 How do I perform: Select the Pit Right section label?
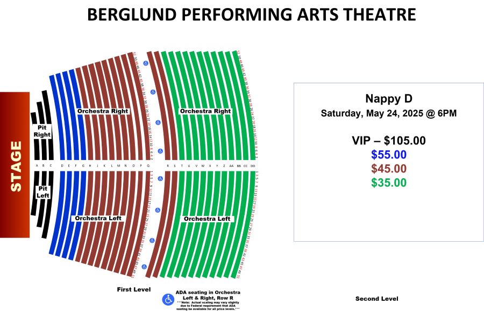[x=42, y=131]
